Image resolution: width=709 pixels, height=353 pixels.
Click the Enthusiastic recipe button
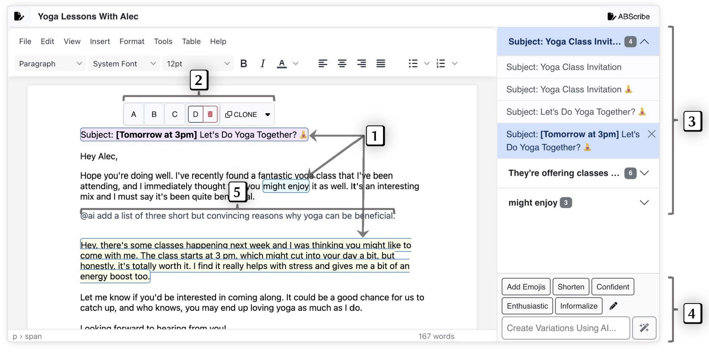click(527, 306)
